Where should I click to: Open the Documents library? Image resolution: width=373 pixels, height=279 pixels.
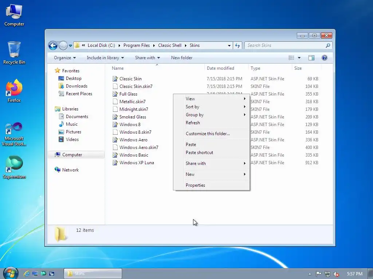[x=77, y=117]
